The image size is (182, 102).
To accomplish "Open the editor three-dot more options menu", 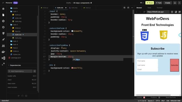I will (x=132, y=8).
